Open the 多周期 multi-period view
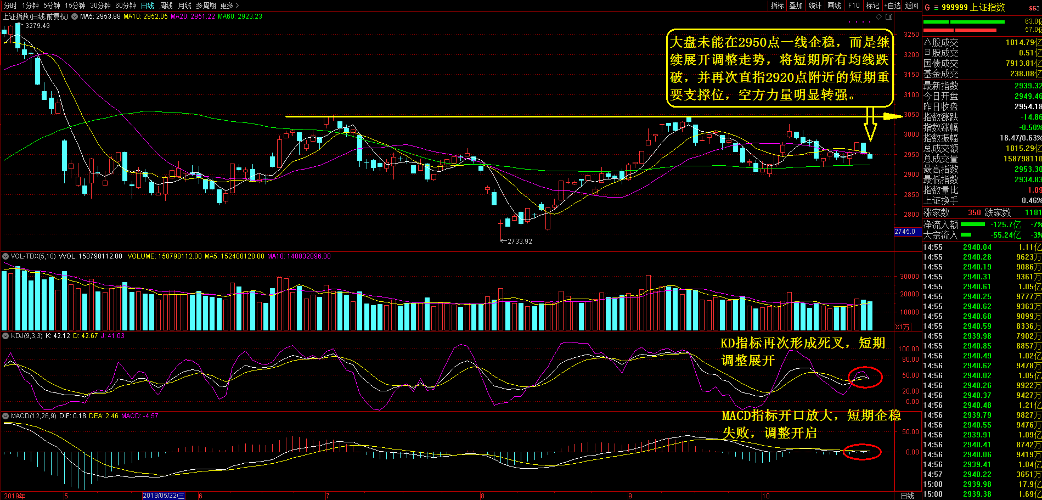 [207, 5]
